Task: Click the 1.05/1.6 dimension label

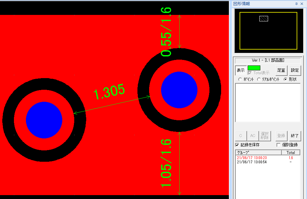Action: (x=166, y=163)
